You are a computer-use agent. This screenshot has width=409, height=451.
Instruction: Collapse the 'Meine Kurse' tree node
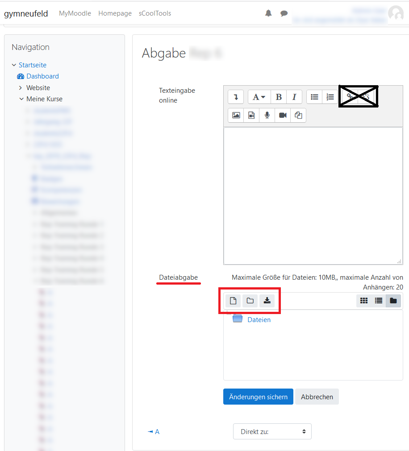pos(21,99)
